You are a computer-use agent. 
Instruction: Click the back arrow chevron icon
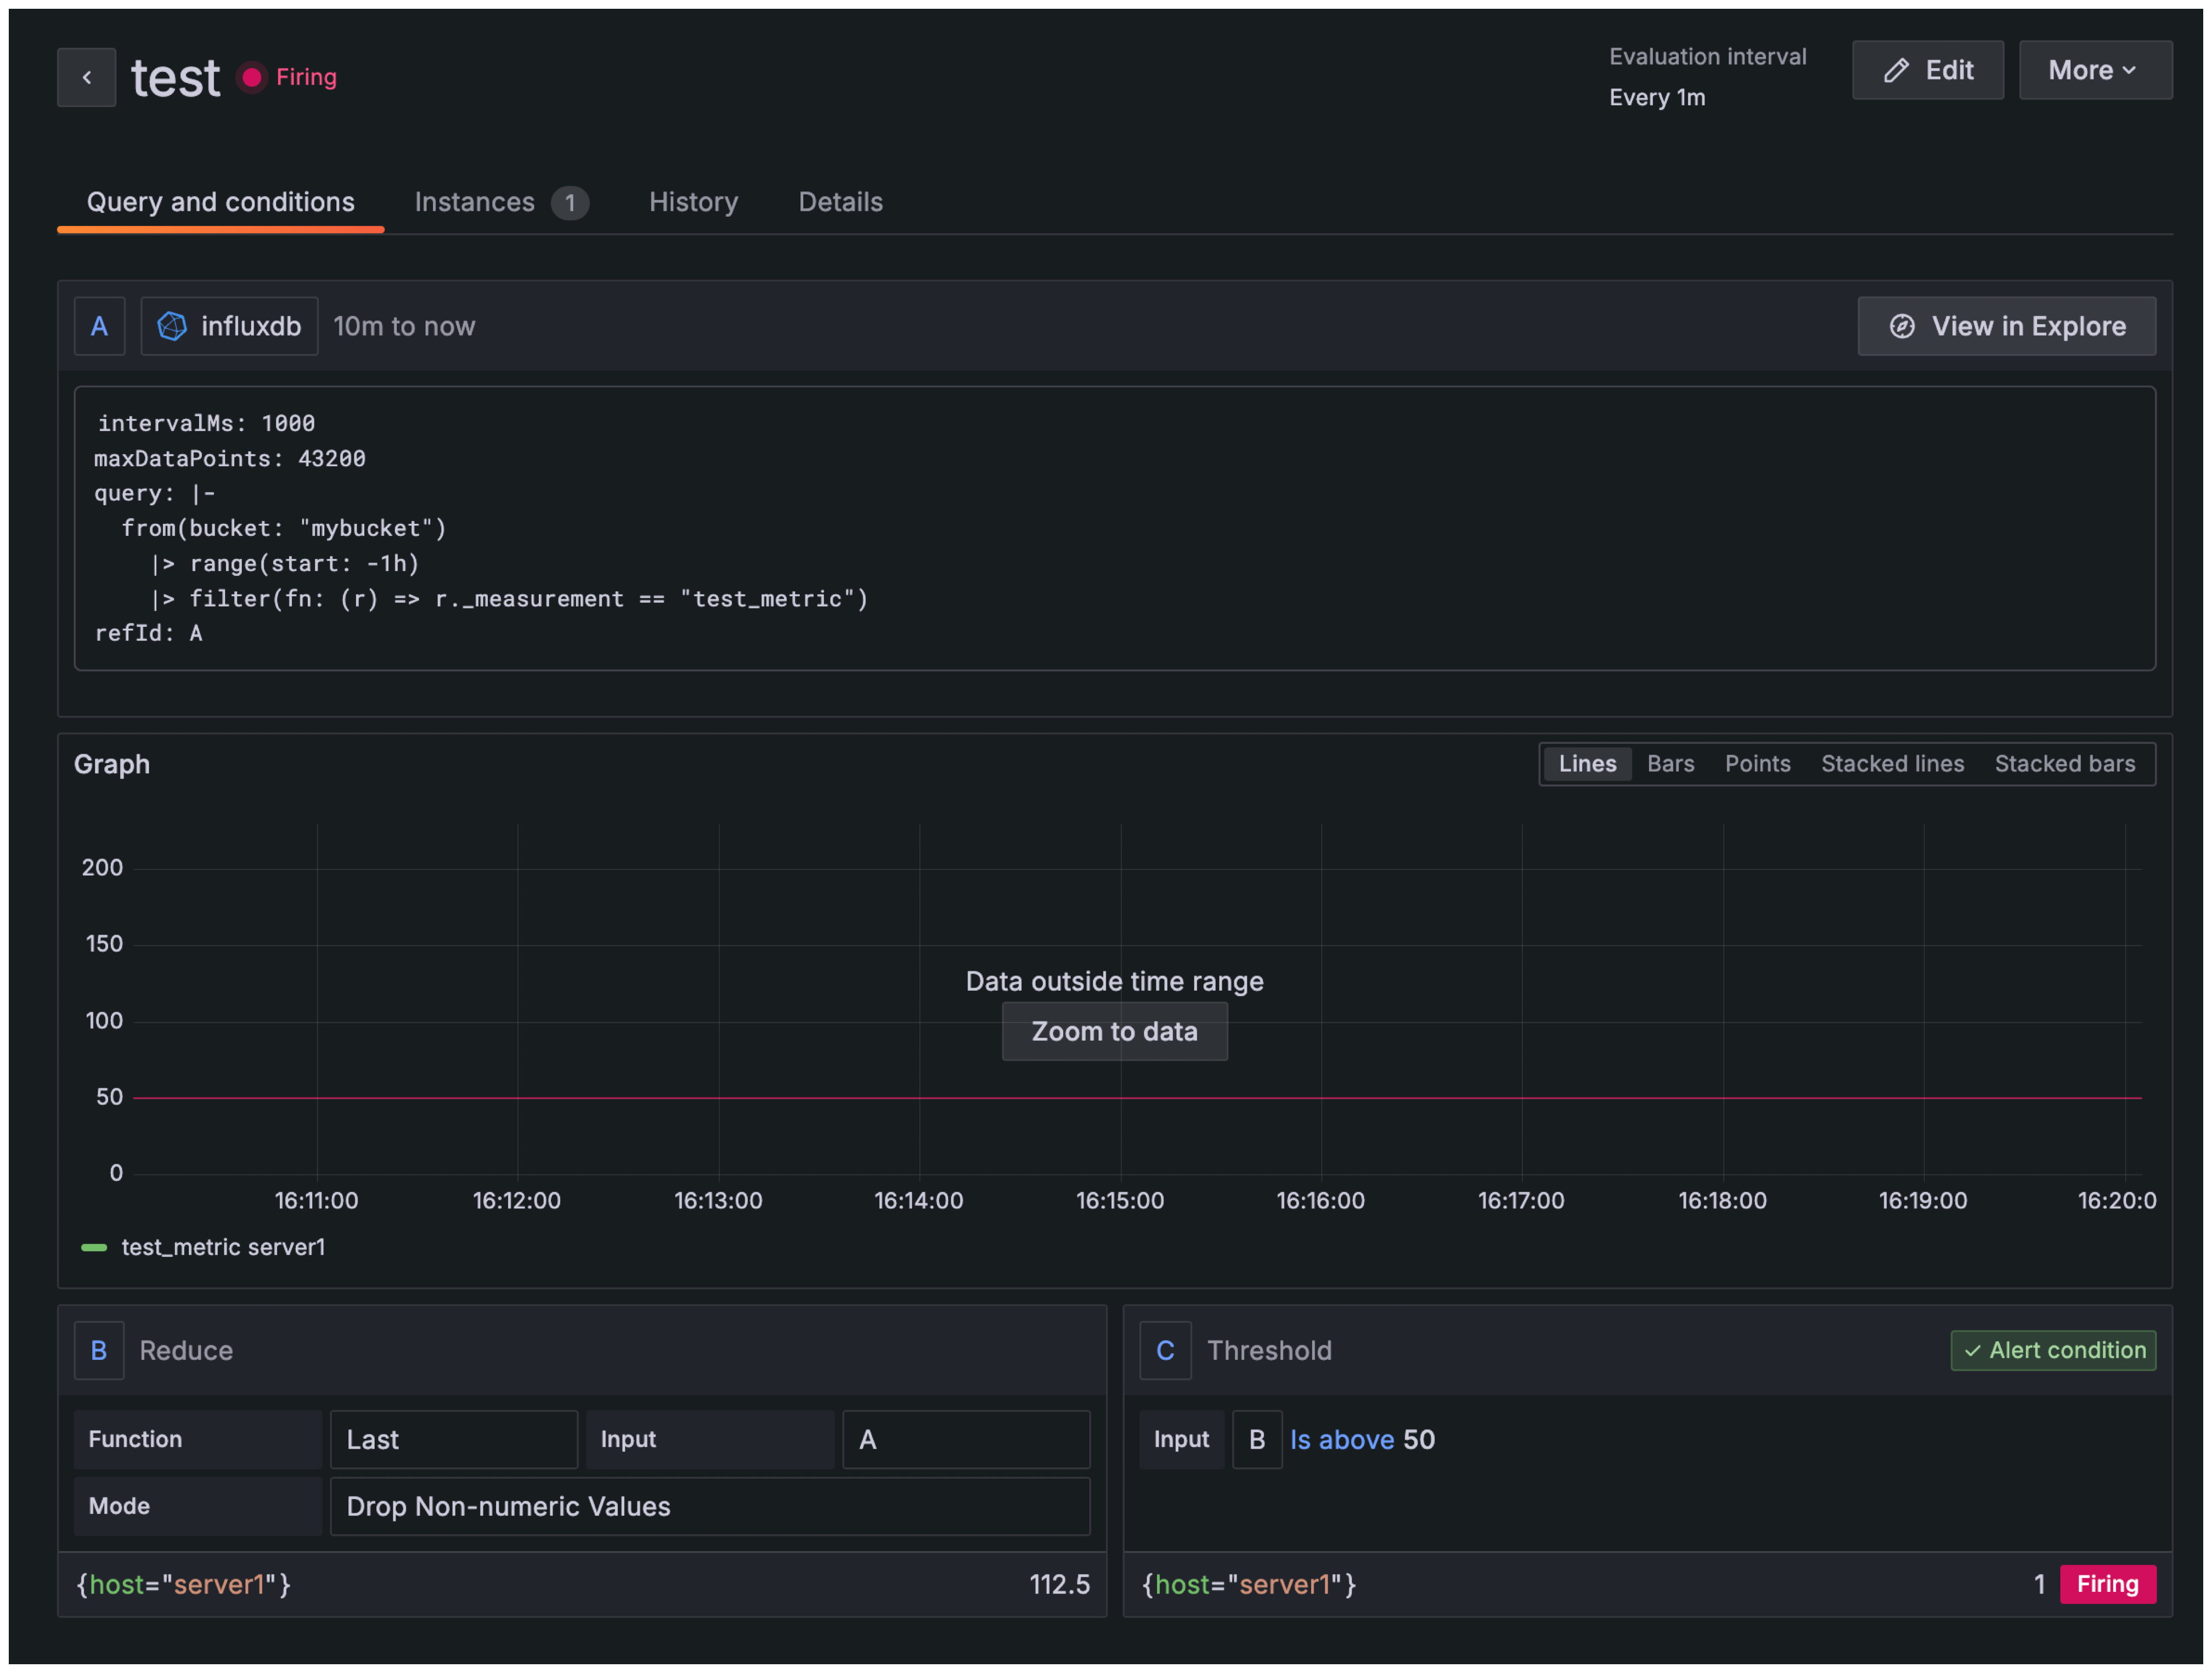(x=87, y=77)
